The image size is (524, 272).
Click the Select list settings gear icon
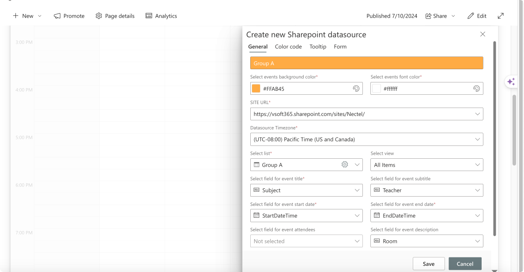345,164
